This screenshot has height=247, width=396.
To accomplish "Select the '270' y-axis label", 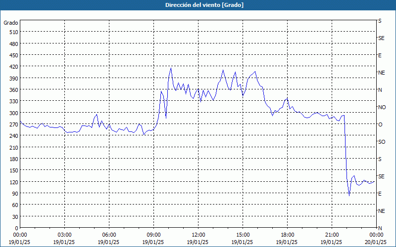I will point(14,124).
